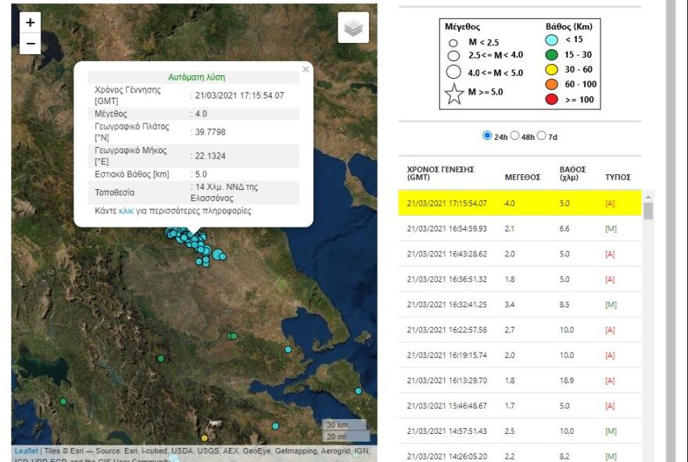Select the yellow earthquake marker near the bottom coast
This screenshot has height=462, width=688.
click(x=206, y=439)
